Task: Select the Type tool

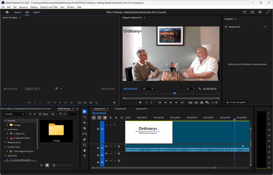Action: (85, 156)
